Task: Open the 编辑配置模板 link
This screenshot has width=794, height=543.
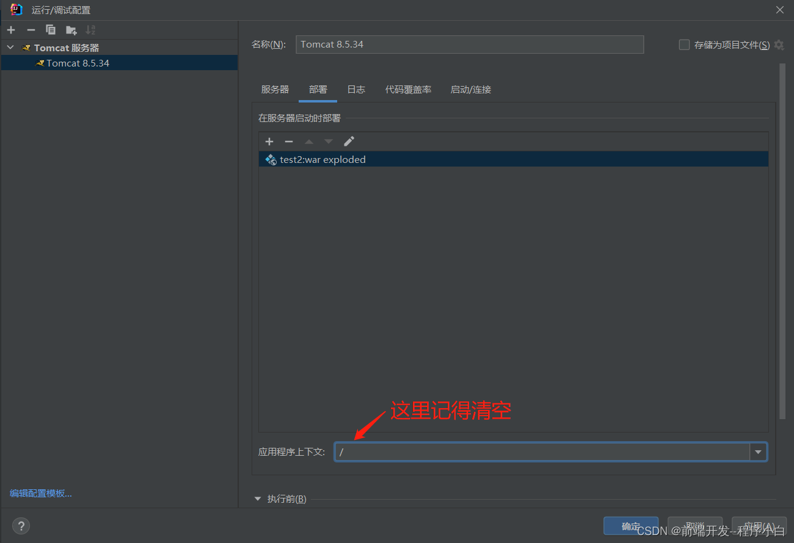Action: (41, 493)
